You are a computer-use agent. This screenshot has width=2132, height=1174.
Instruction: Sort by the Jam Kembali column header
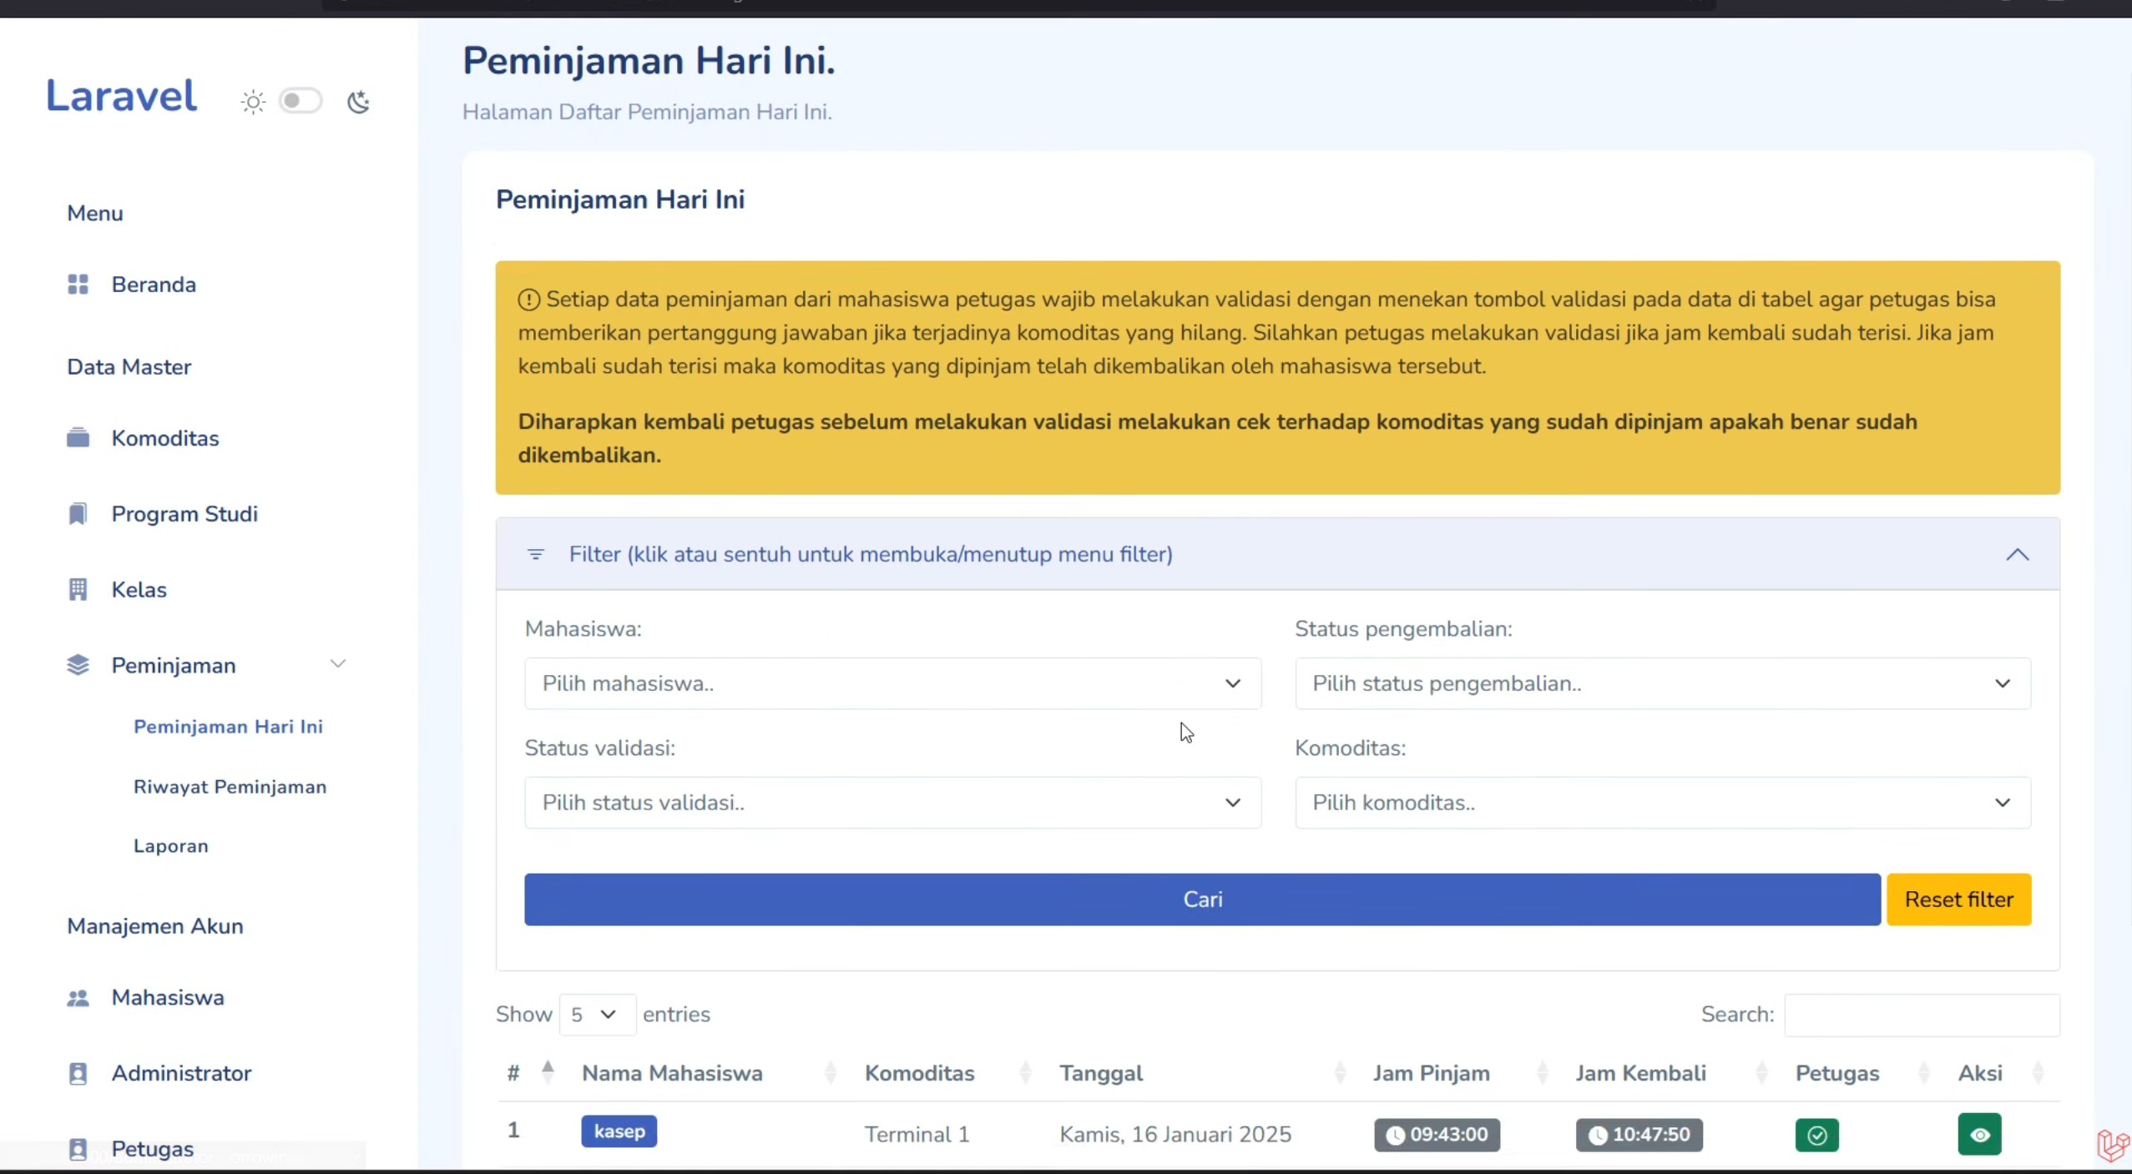(x=1672, y=1073)
